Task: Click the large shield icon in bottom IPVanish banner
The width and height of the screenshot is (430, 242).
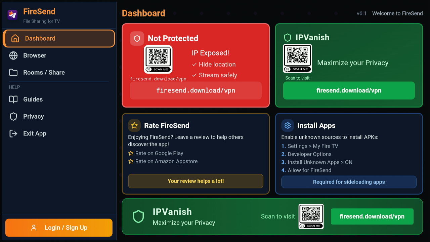Action: coord(138,217)
